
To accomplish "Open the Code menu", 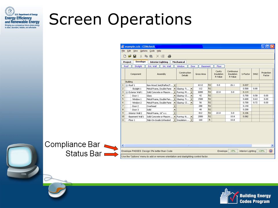I will coord(152,51).
